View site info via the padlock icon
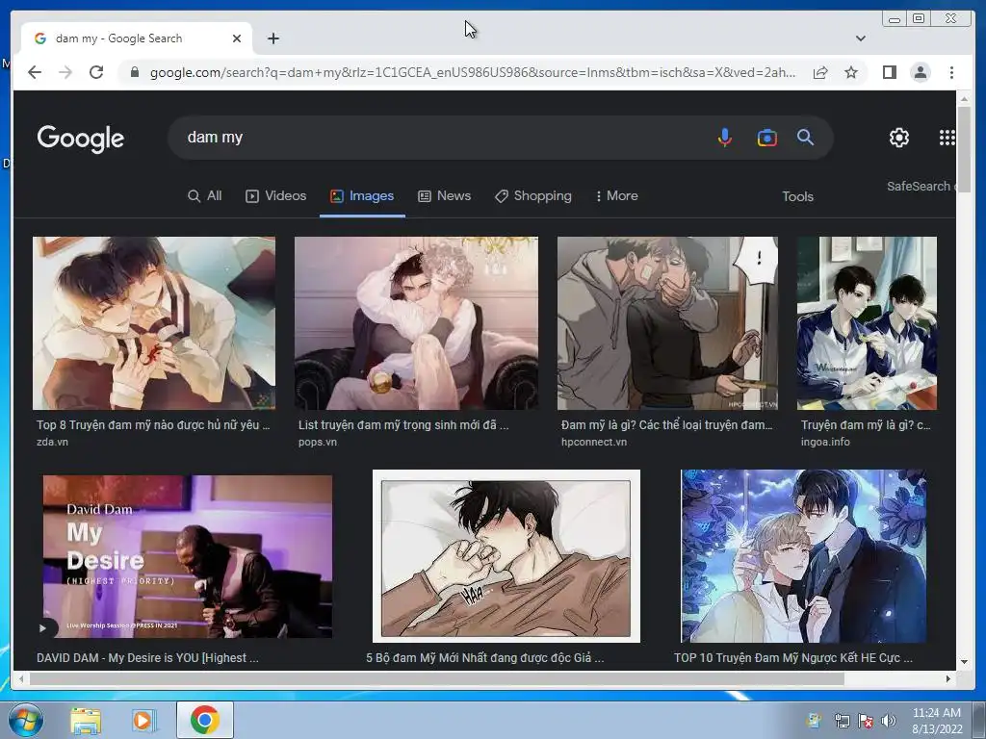The height and width of the screenshot is (739, 986). [x=134, y=72]
